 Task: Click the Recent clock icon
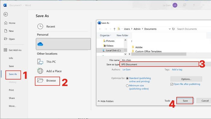[40, 26]
